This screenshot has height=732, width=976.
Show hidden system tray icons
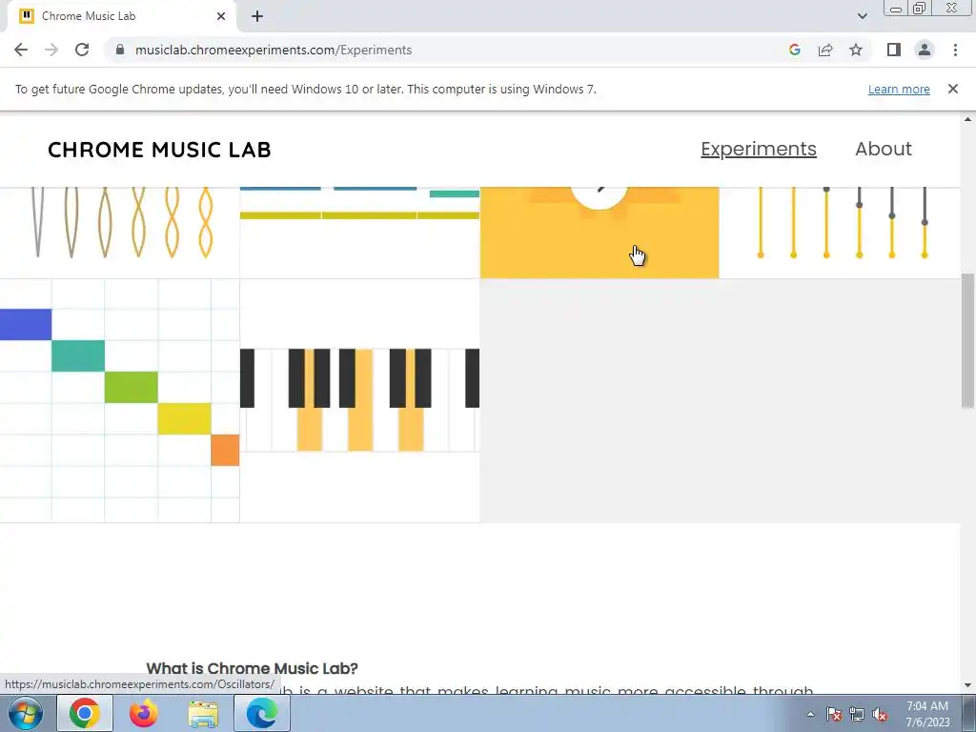[810, 714]
